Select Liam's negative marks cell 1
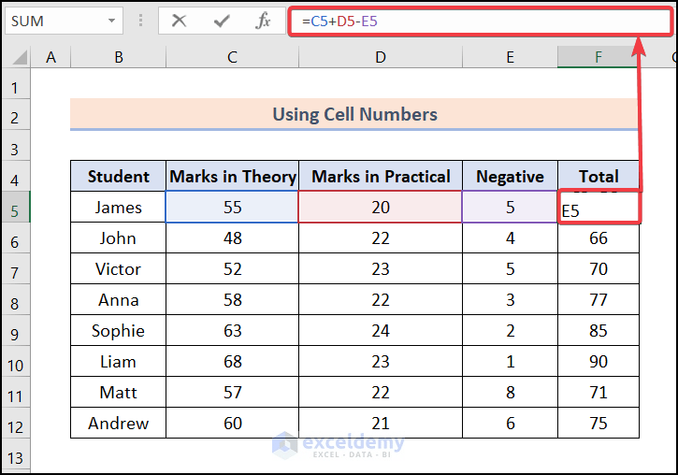The width and height of the screenshot is (678, 475). [x=511, y=361]
